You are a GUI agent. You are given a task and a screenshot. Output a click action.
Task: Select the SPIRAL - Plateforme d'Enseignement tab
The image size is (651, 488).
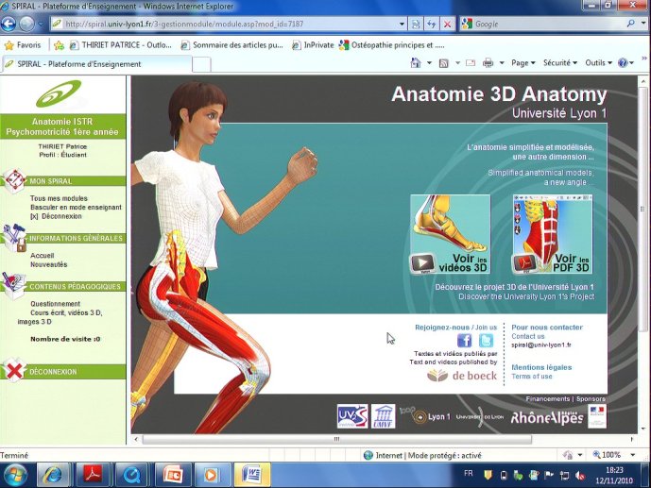click(96, 64)
